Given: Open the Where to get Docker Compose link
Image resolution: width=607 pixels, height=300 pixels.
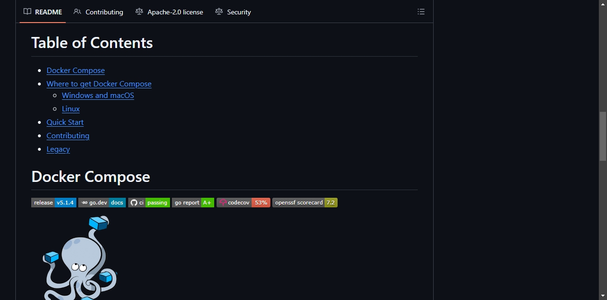Looking at the screenshot, I should coord(99,84).
